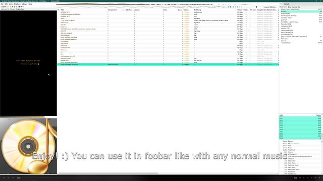Expand the Genres group
323x181 pixels.
point(285,28)
